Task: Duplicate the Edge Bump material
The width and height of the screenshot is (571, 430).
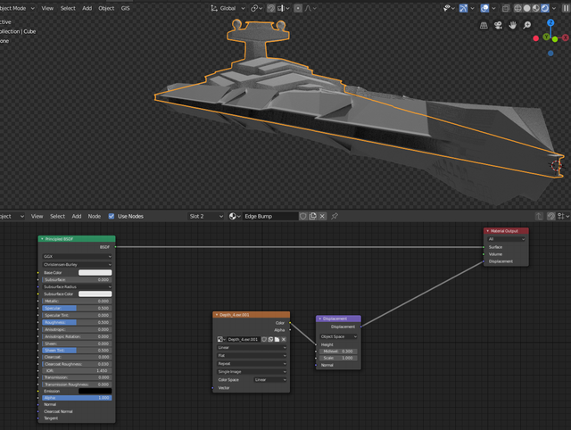Action: [312, 216]
